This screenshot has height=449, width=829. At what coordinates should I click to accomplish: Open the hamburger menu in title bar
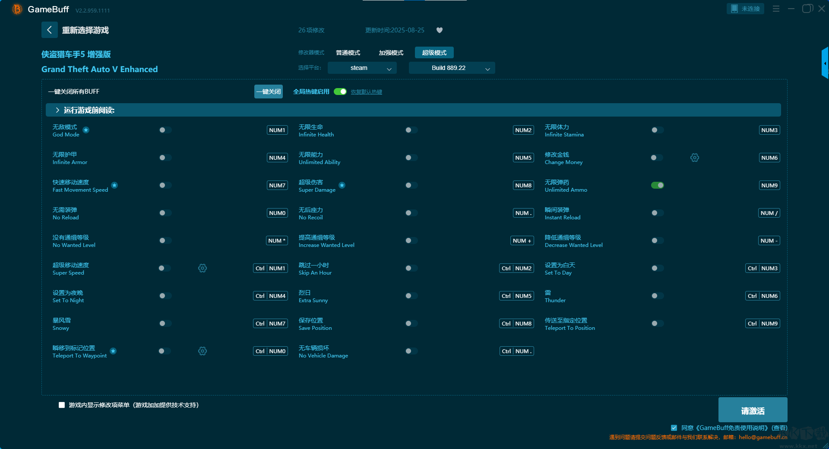pos(776,9)
